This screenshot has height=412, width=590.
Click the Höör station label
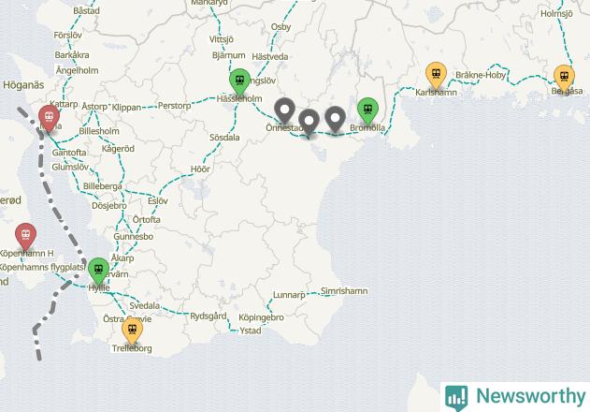point(200,169)
